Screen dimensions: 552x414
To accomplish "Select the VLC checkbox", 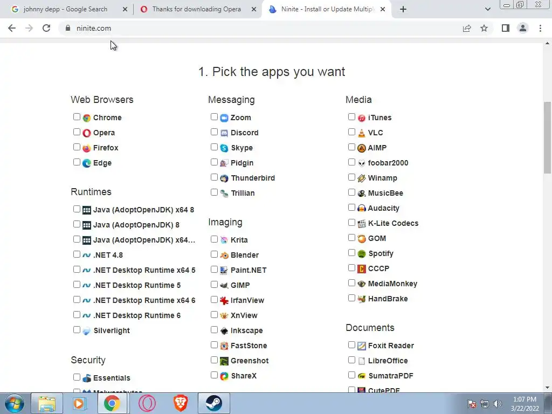I will coord(351,132).
